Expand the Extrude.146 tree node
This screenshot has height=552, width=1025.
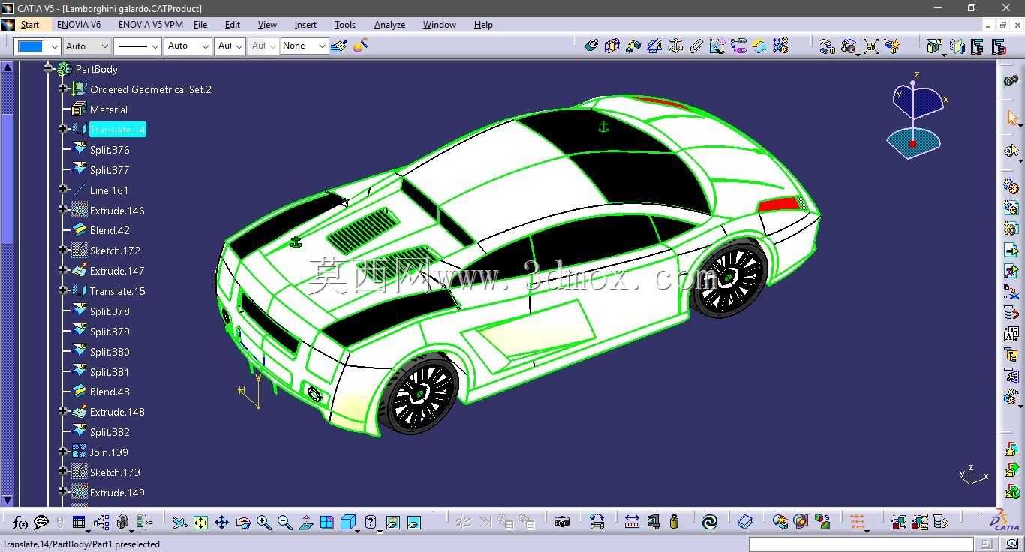point(63,210)
